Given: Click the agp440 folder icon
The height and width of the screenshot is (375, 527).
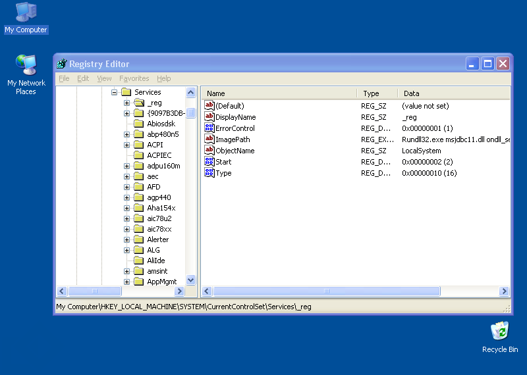Looking at the screenshot, I should pyautogui.click(x=139, y=197).
